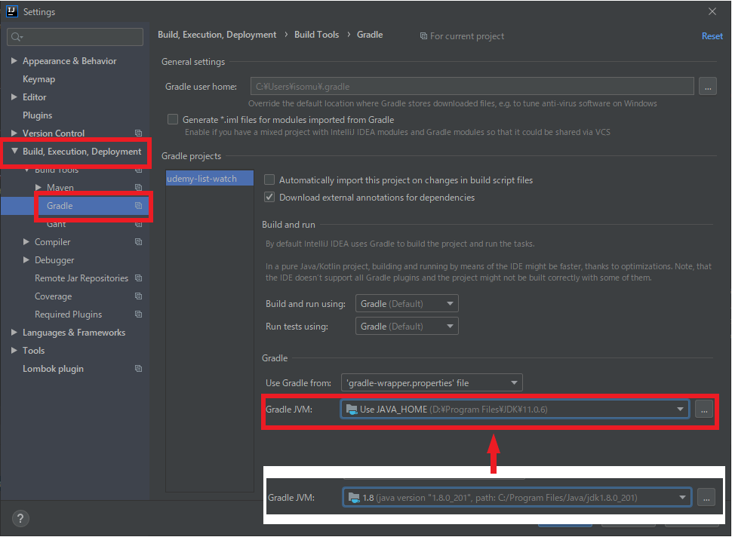Click 'Build Tools' breadcrumb
732x537 pixels.
point(316,35)
